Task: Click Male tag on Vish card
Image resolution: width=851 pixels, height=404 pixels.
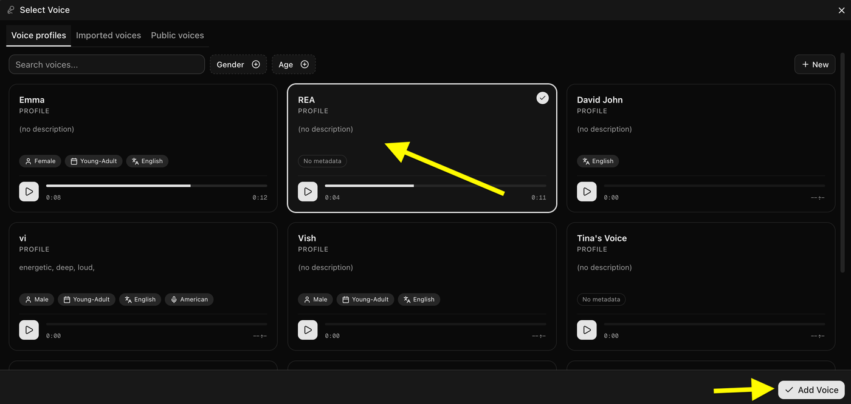Action: pos(315,299)
